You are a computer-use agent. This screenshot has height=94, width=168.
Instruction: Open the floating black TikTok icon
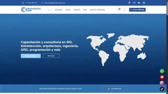162,89
